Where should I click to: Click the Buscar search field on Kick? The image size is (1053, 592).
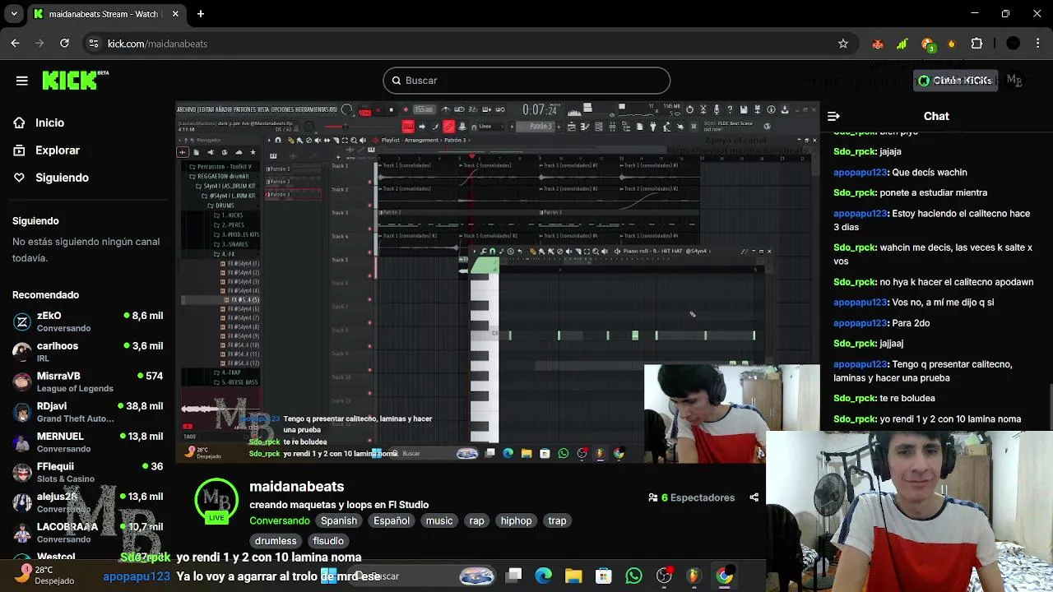tap(526, 81)
